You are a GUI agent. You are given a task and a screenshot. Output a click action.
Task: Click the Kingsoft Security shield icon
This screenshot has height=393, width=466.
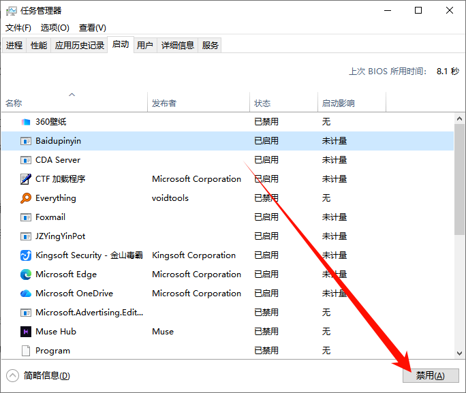click(x=26, y=255)
